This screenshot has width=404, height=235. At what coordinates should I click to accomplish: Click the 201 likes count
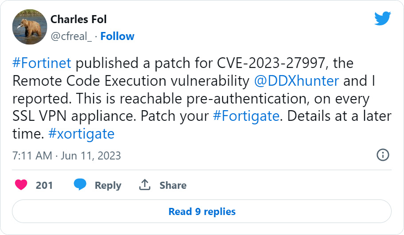coord(44,185)
